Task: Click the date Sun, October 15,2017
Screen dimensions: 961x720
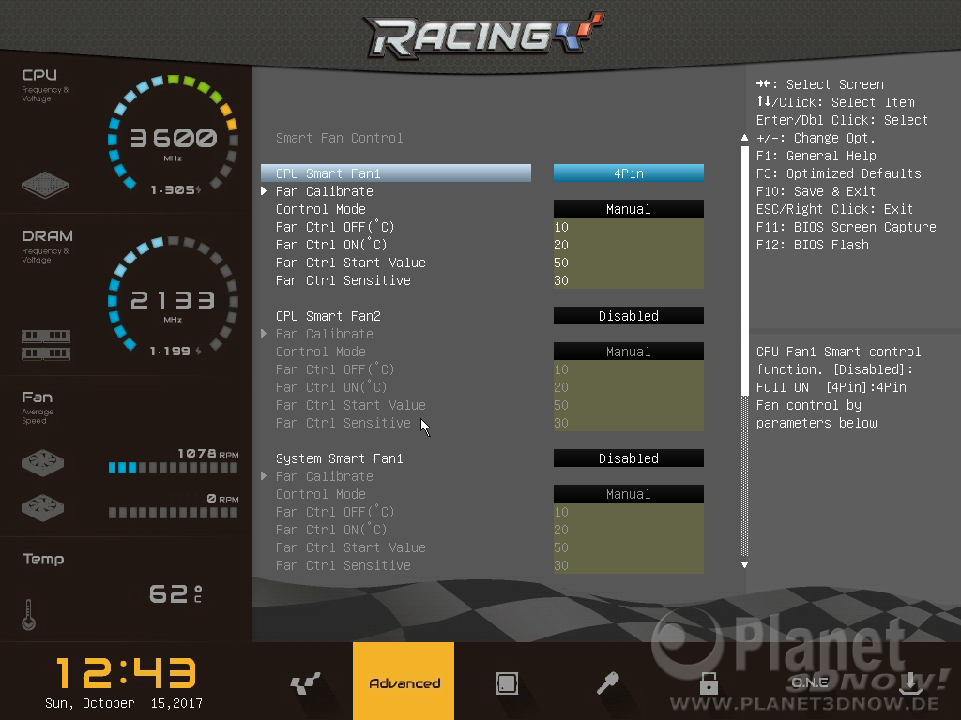Action: pos(124,703)
